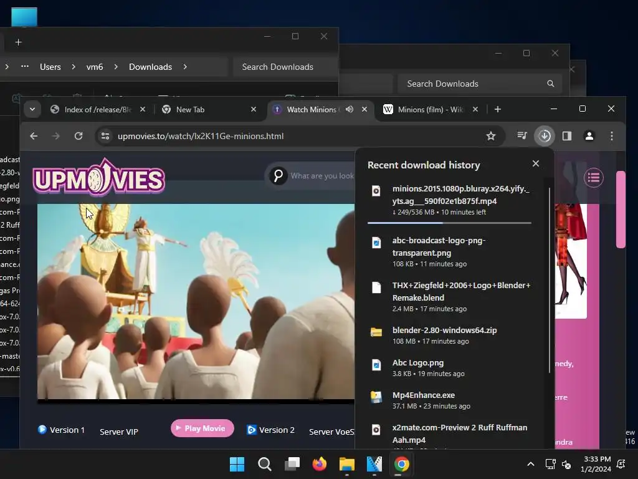Close the Watch Minions tab
The height and width of the screenshot is (479, 638).
[x=364, y=109]
